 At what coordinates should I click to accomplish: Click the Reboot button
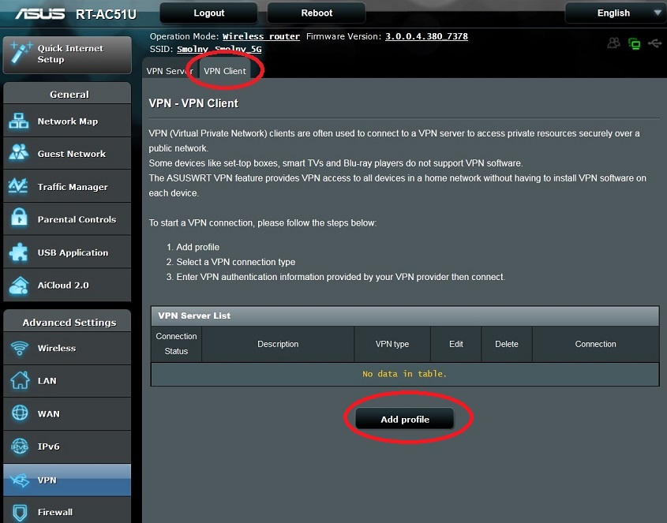pos(317,13)
